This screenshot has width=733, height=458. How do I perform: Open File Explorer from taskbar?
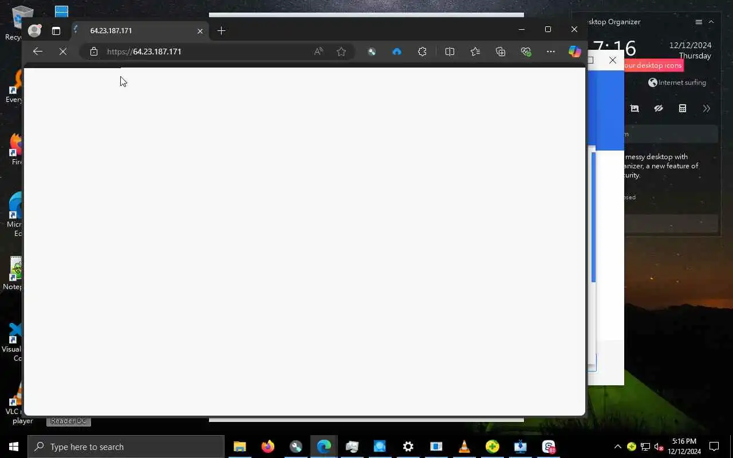[x=239, y=447]
